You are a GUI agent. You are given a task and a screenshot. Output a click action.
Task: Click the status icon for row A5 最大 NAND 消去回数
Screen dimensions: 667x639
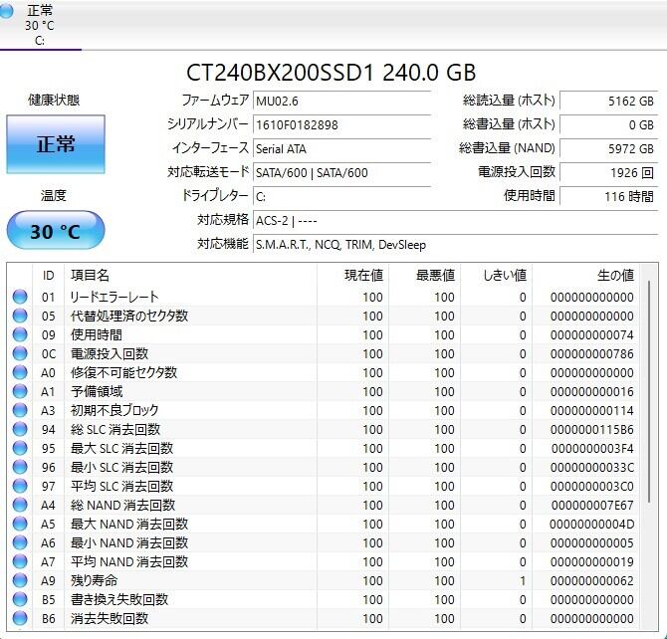point(20,525)
